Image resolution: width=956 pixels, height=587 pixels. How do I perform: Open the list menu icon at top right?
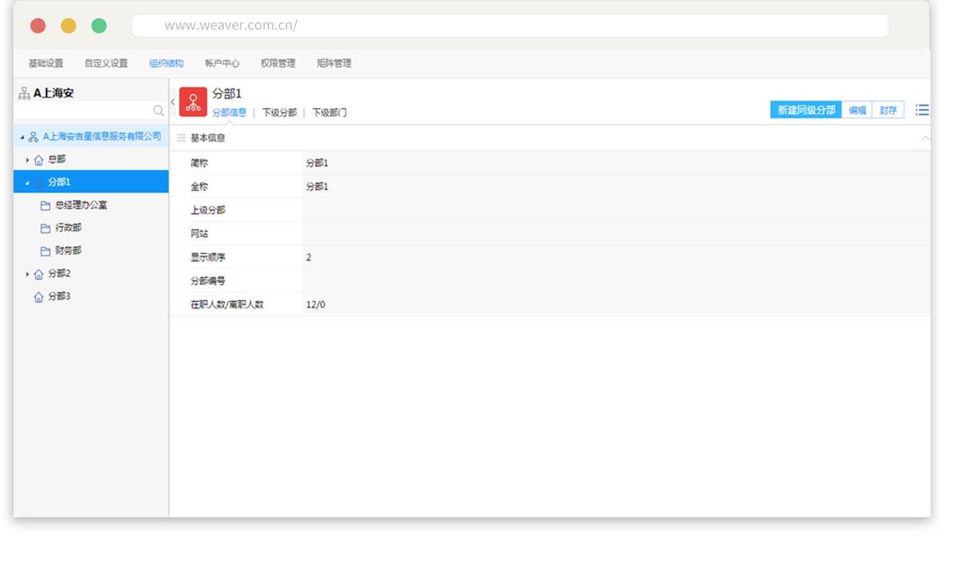coord(922,110)
